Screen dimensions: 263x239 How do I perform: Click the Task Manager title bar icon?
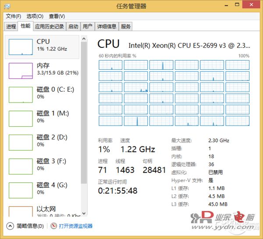[7, 7]
